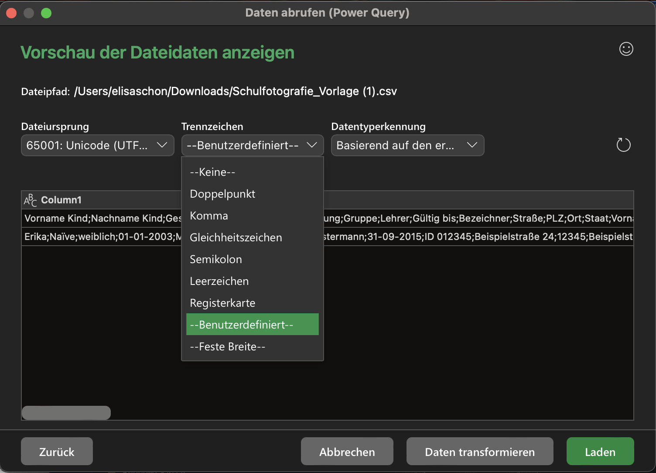This screenshot has height=473, width=656.
Task: Select Leerzeichen as delimiter
Action: click(253, 281)
